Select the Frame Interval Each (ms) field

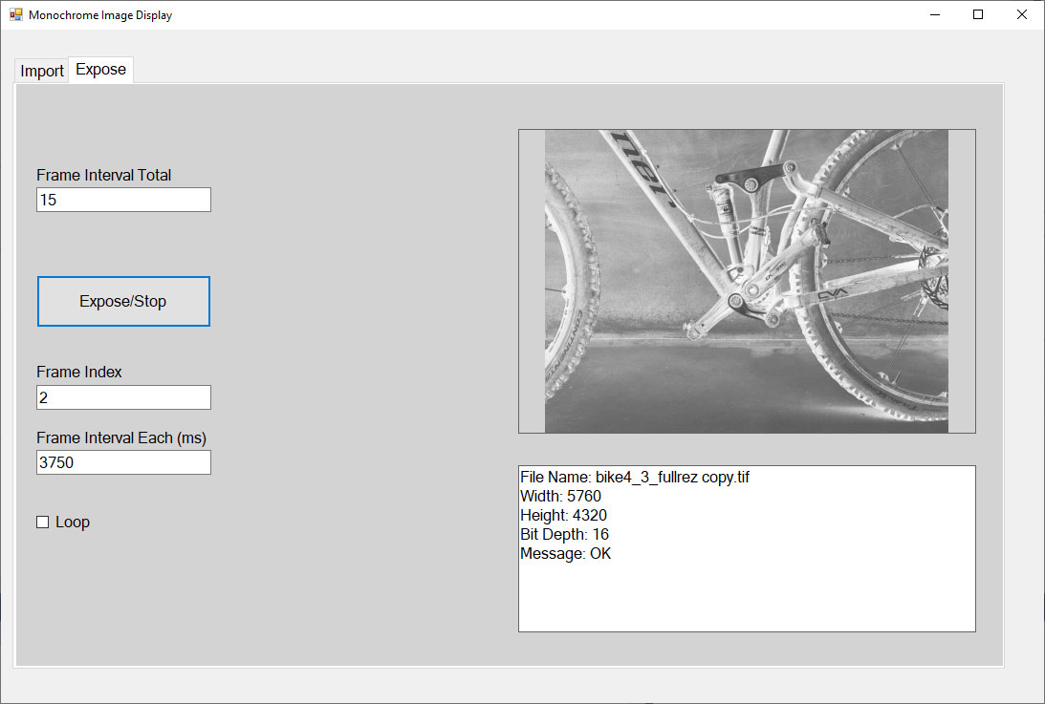123,462
